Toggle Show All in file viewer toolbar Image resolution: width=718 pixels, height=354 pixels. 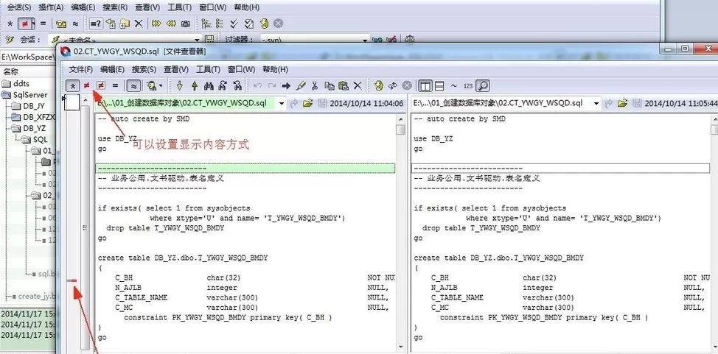pos(73,85)
